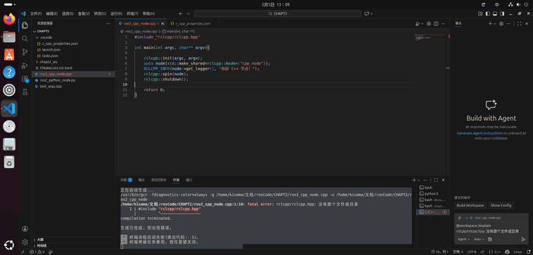This screenshot has height=255, width=533.
Task: Launch Firefox from the Ubuntu dock
Action: (x=9, y=19)
